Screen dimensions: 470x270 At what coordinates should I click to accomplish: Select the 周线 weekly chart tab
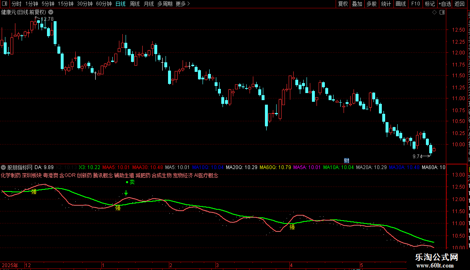135,4
